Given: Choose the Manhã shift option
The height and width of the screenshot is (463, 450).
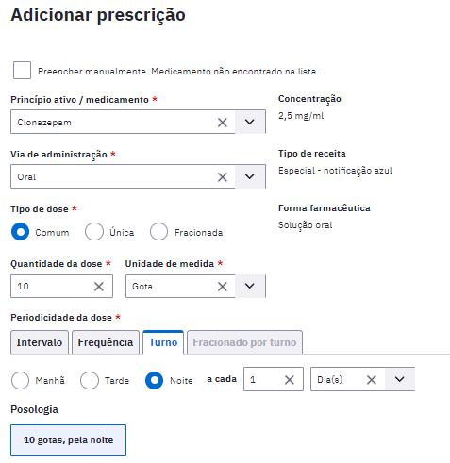Looking at the screenshot, I should click(x=20, y=380).
